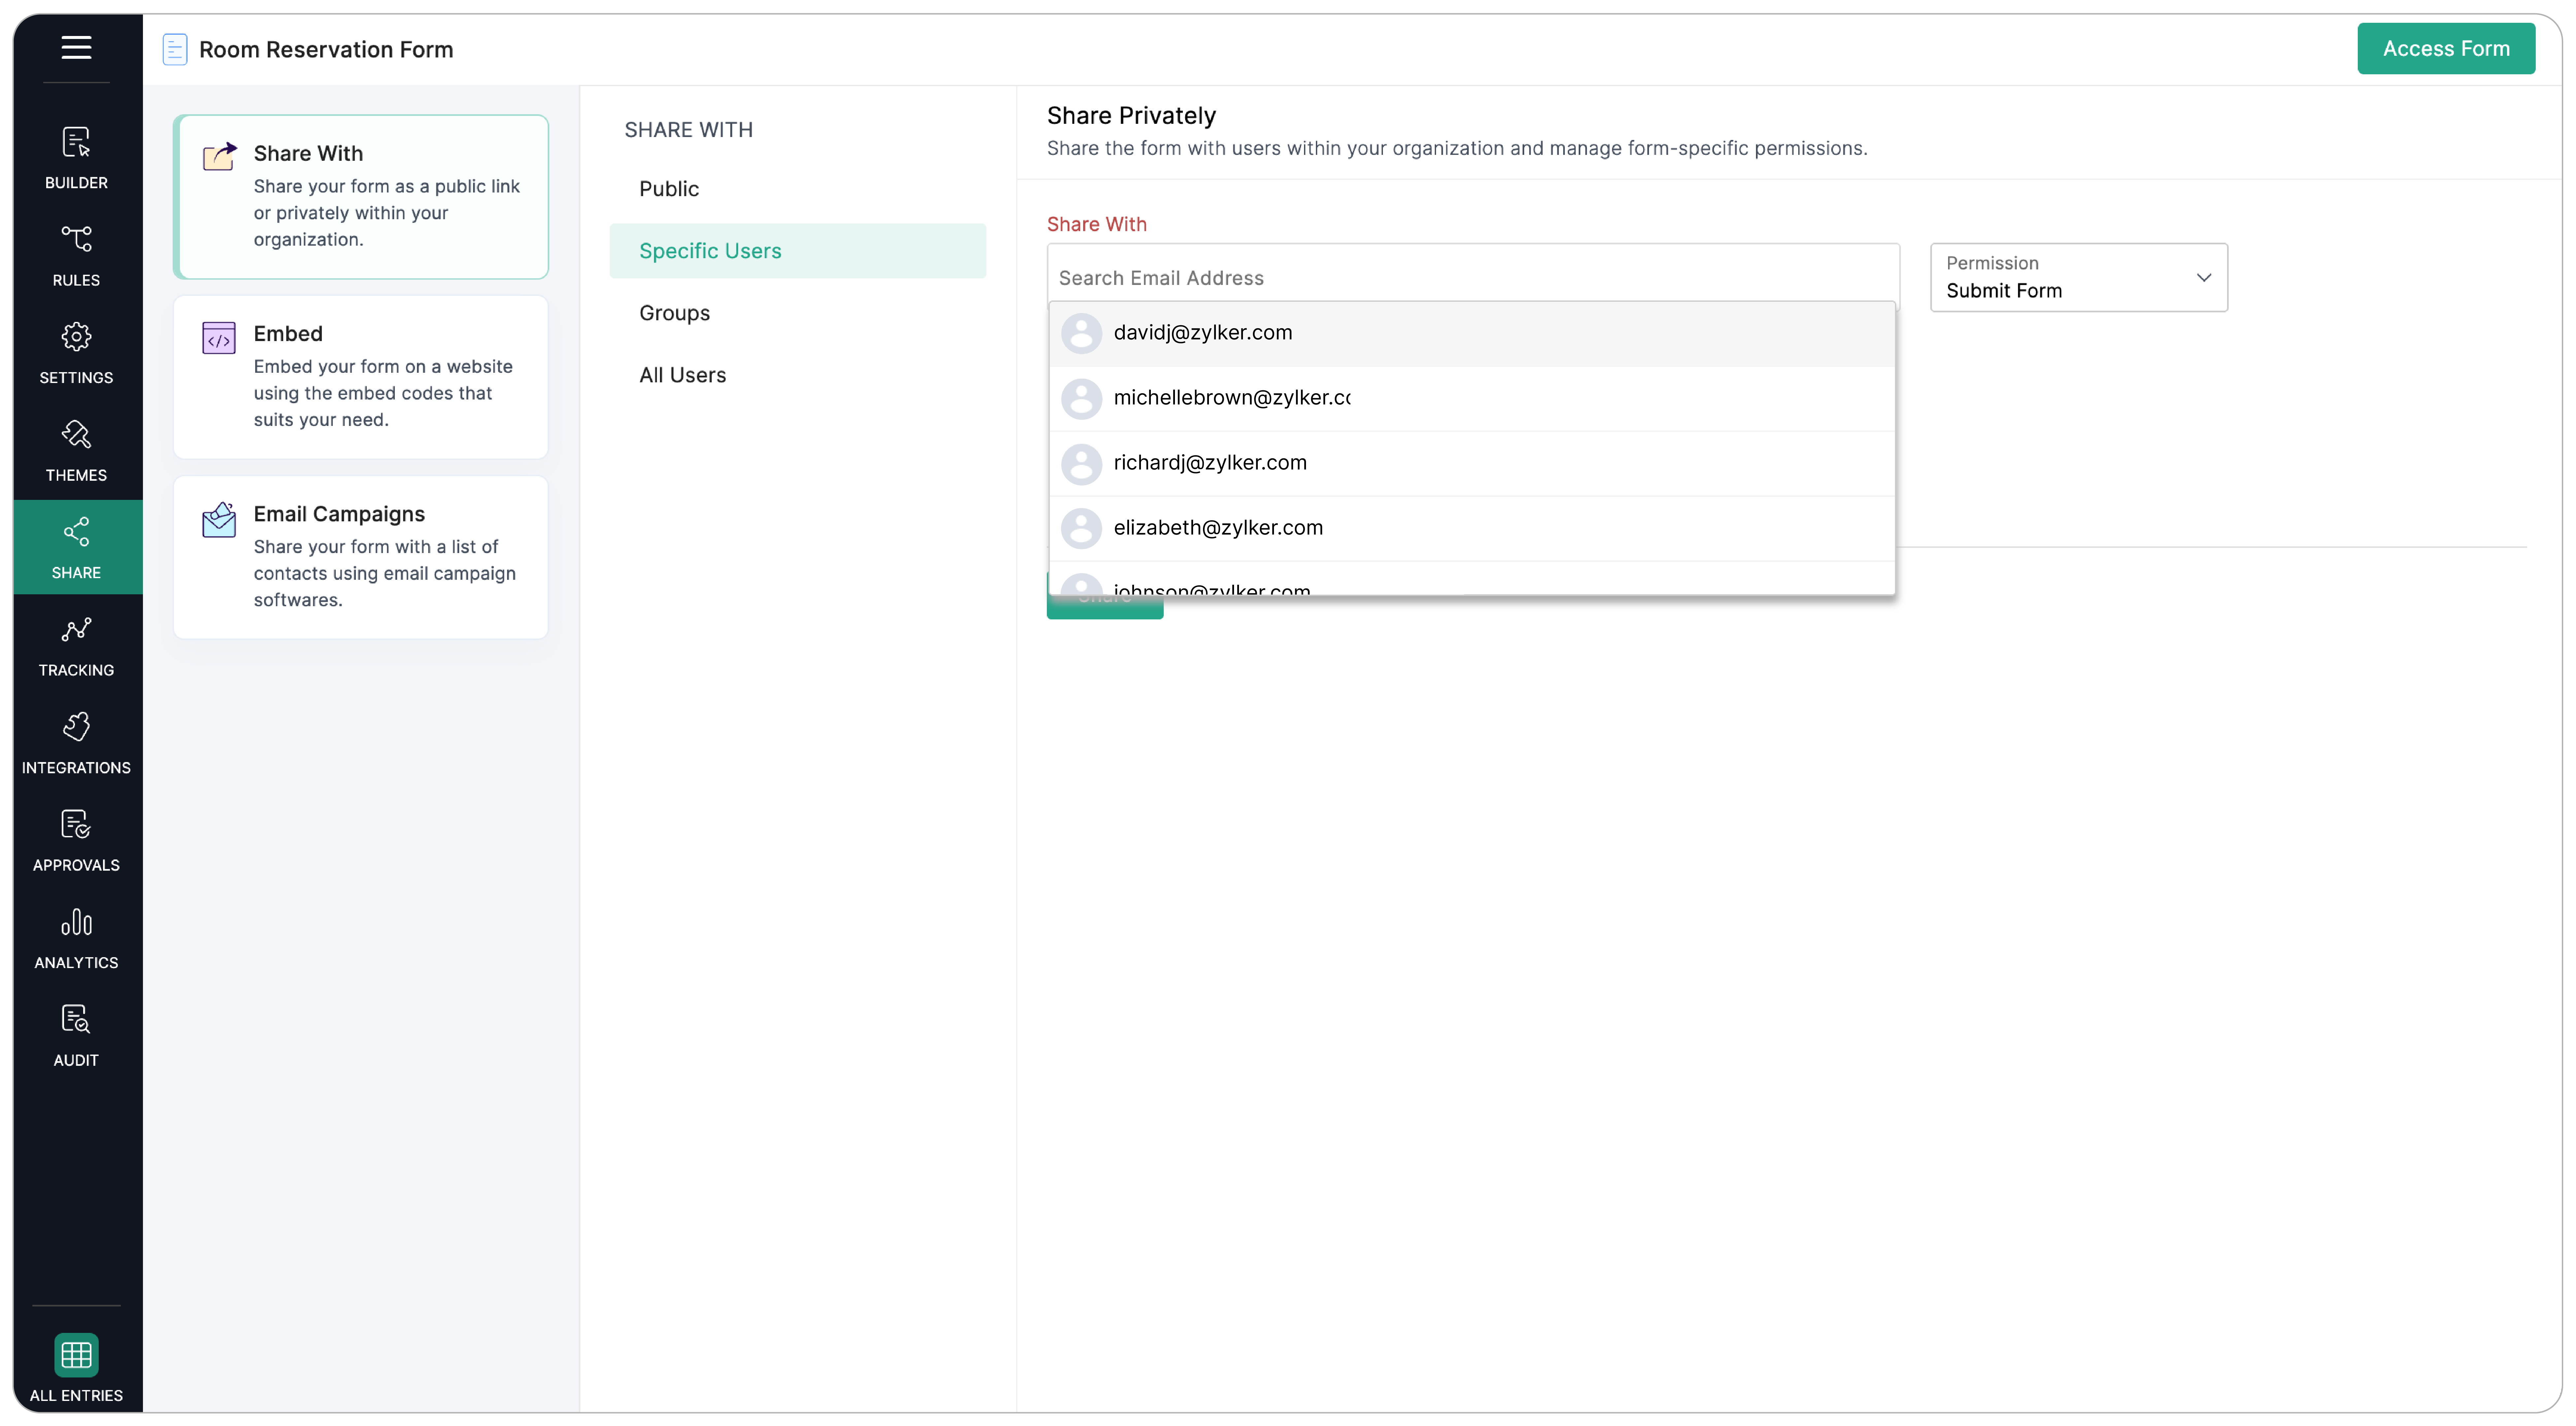
Task: Click the Email Campaigns envelope icon
Action: [x=219, y=520]
